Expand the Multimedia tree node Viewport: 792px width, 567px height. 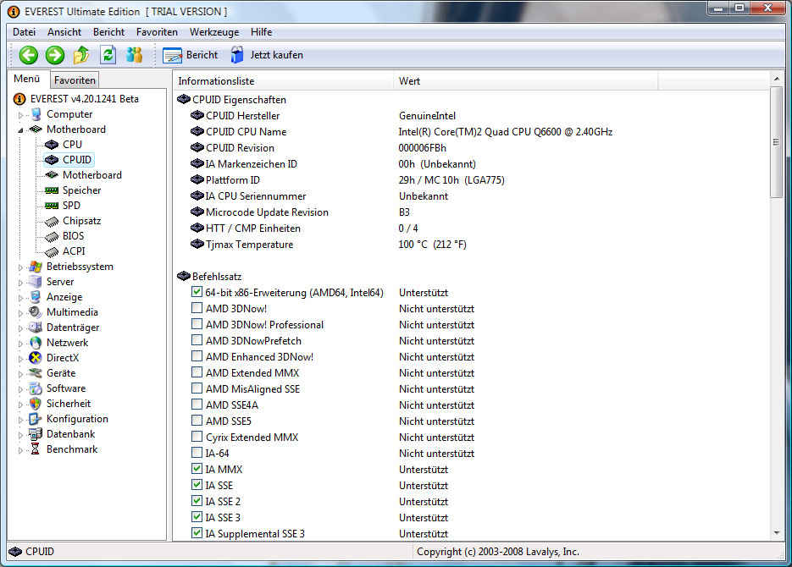[x=20, y=313]
